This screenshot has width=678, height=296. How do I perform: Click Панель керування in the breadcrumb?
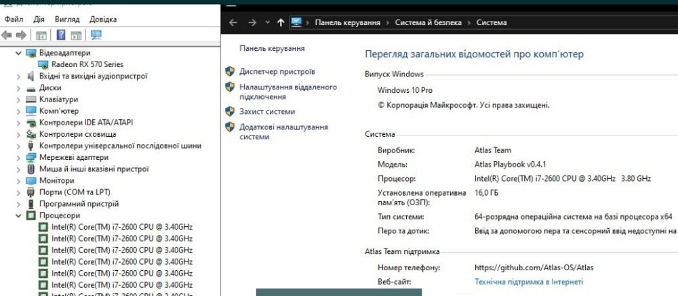coord(348,22)
